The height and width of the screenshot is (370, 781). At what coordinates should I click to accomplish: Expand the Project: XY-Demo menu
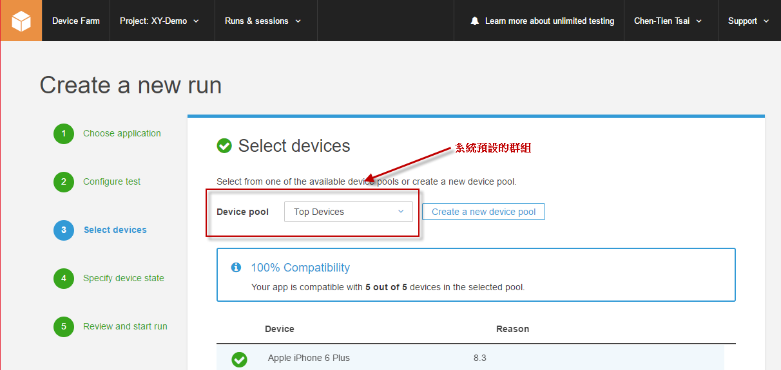click(159, 21)
